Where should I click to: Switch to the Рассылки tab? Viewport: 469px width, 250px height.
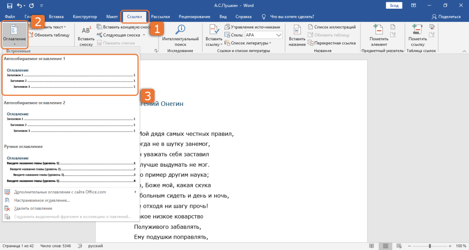click(160, 17)
